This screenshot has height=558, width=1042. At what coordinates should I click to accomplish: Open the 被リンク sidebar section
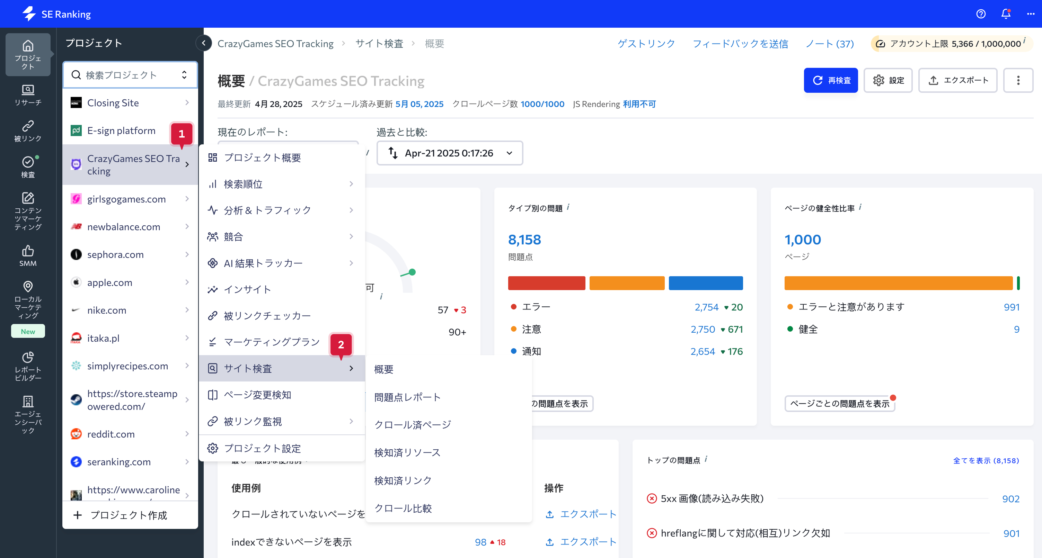pos(28,131)
